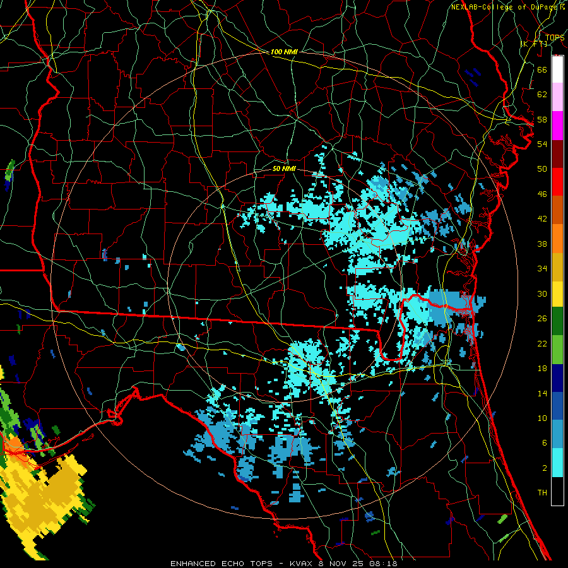Viewport: 568px width, 568px height.
Task: Click the dark red (maroon) legend swatch
Action: (x=557, y=154)
